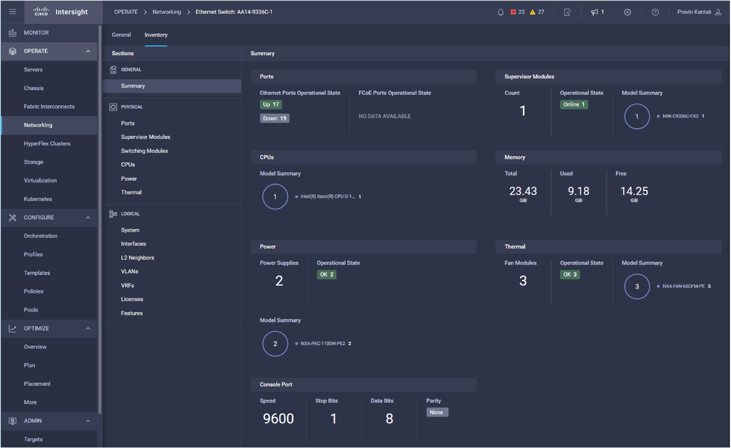Click the CPUs Model Summary count ring
This screenshot has width=731, height=448.
(x=275, y=197)
